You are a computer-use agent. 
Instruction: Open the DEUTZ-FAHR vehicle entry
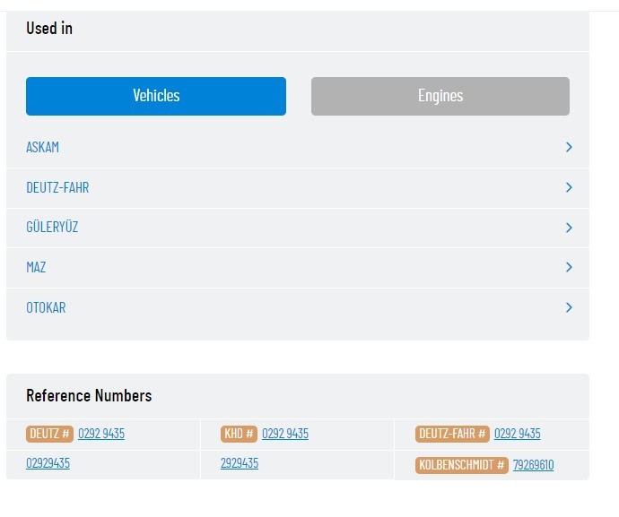[57, 187]
